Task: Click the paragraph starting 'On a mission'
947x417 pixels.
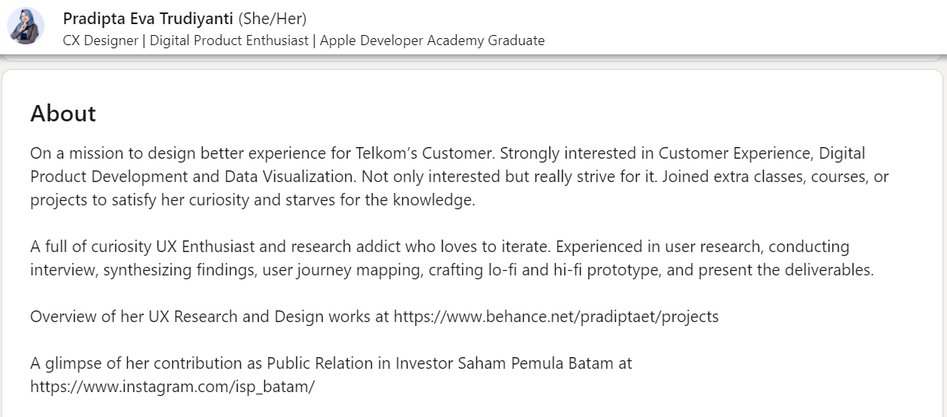Action: [460, 177]
